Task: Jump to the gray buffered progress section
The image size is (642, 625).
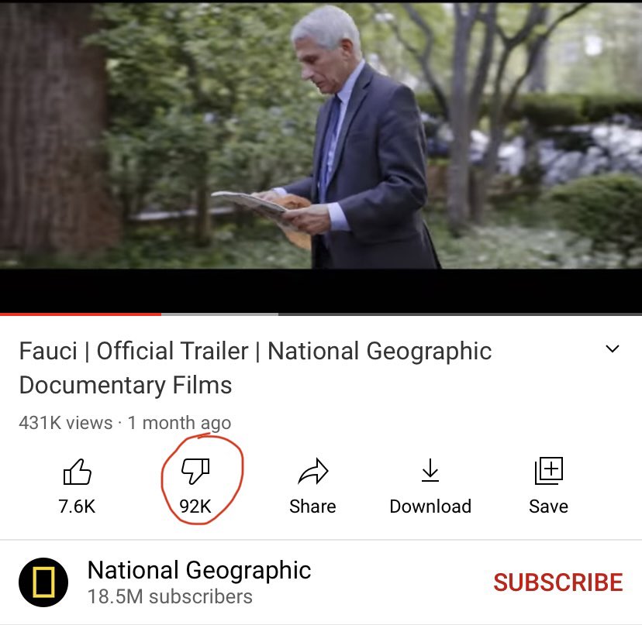Action: 220,314
